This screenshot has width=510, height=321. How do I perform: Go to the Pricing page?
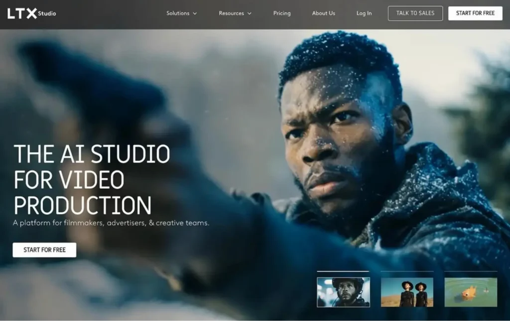coord(282,13)
